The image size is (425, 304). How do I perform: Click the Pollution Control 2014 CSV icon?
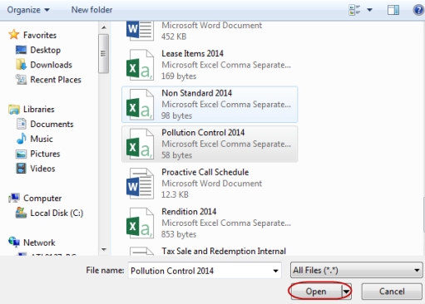[140, 145]
